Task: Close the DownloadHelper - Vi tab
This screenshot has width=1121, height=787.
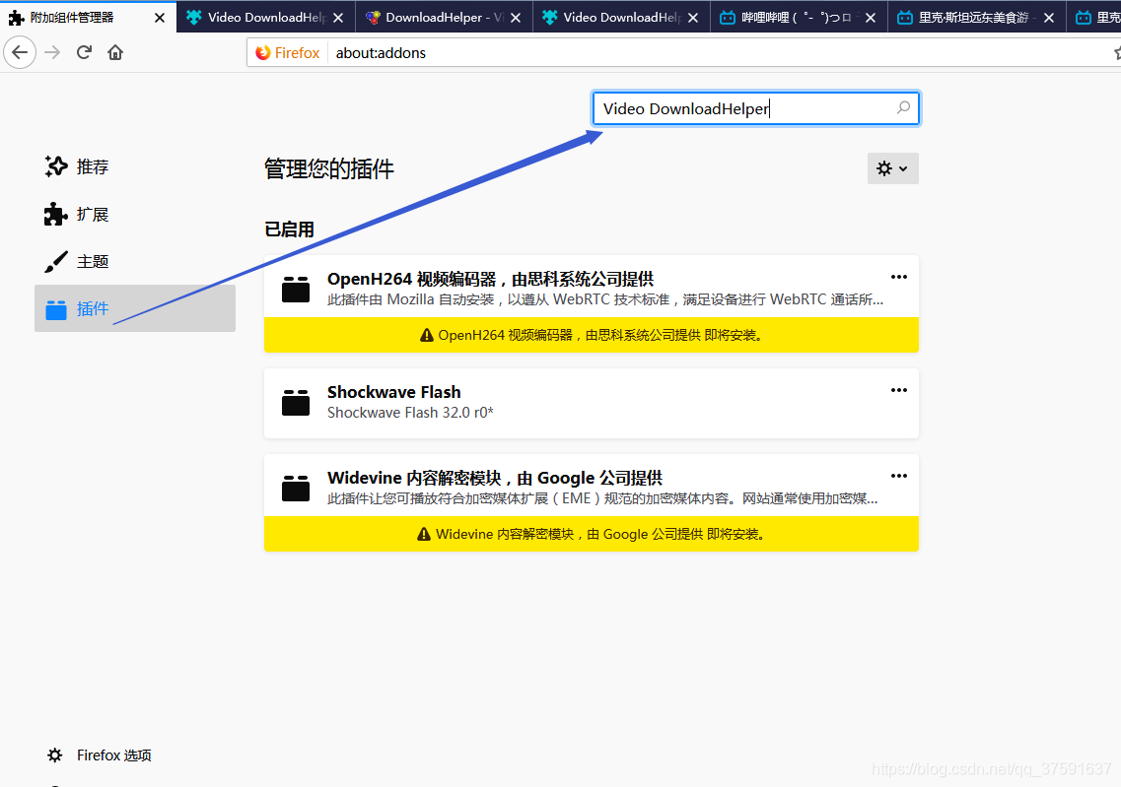Action: click(x=516, y=18)
